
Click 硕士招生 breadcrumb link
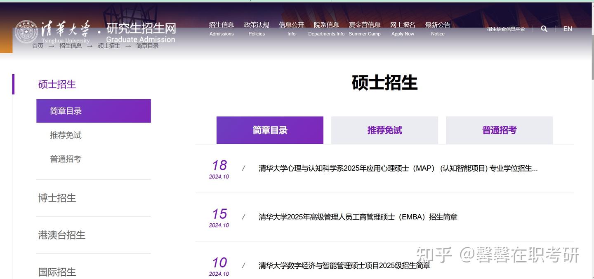coord(109,46)
